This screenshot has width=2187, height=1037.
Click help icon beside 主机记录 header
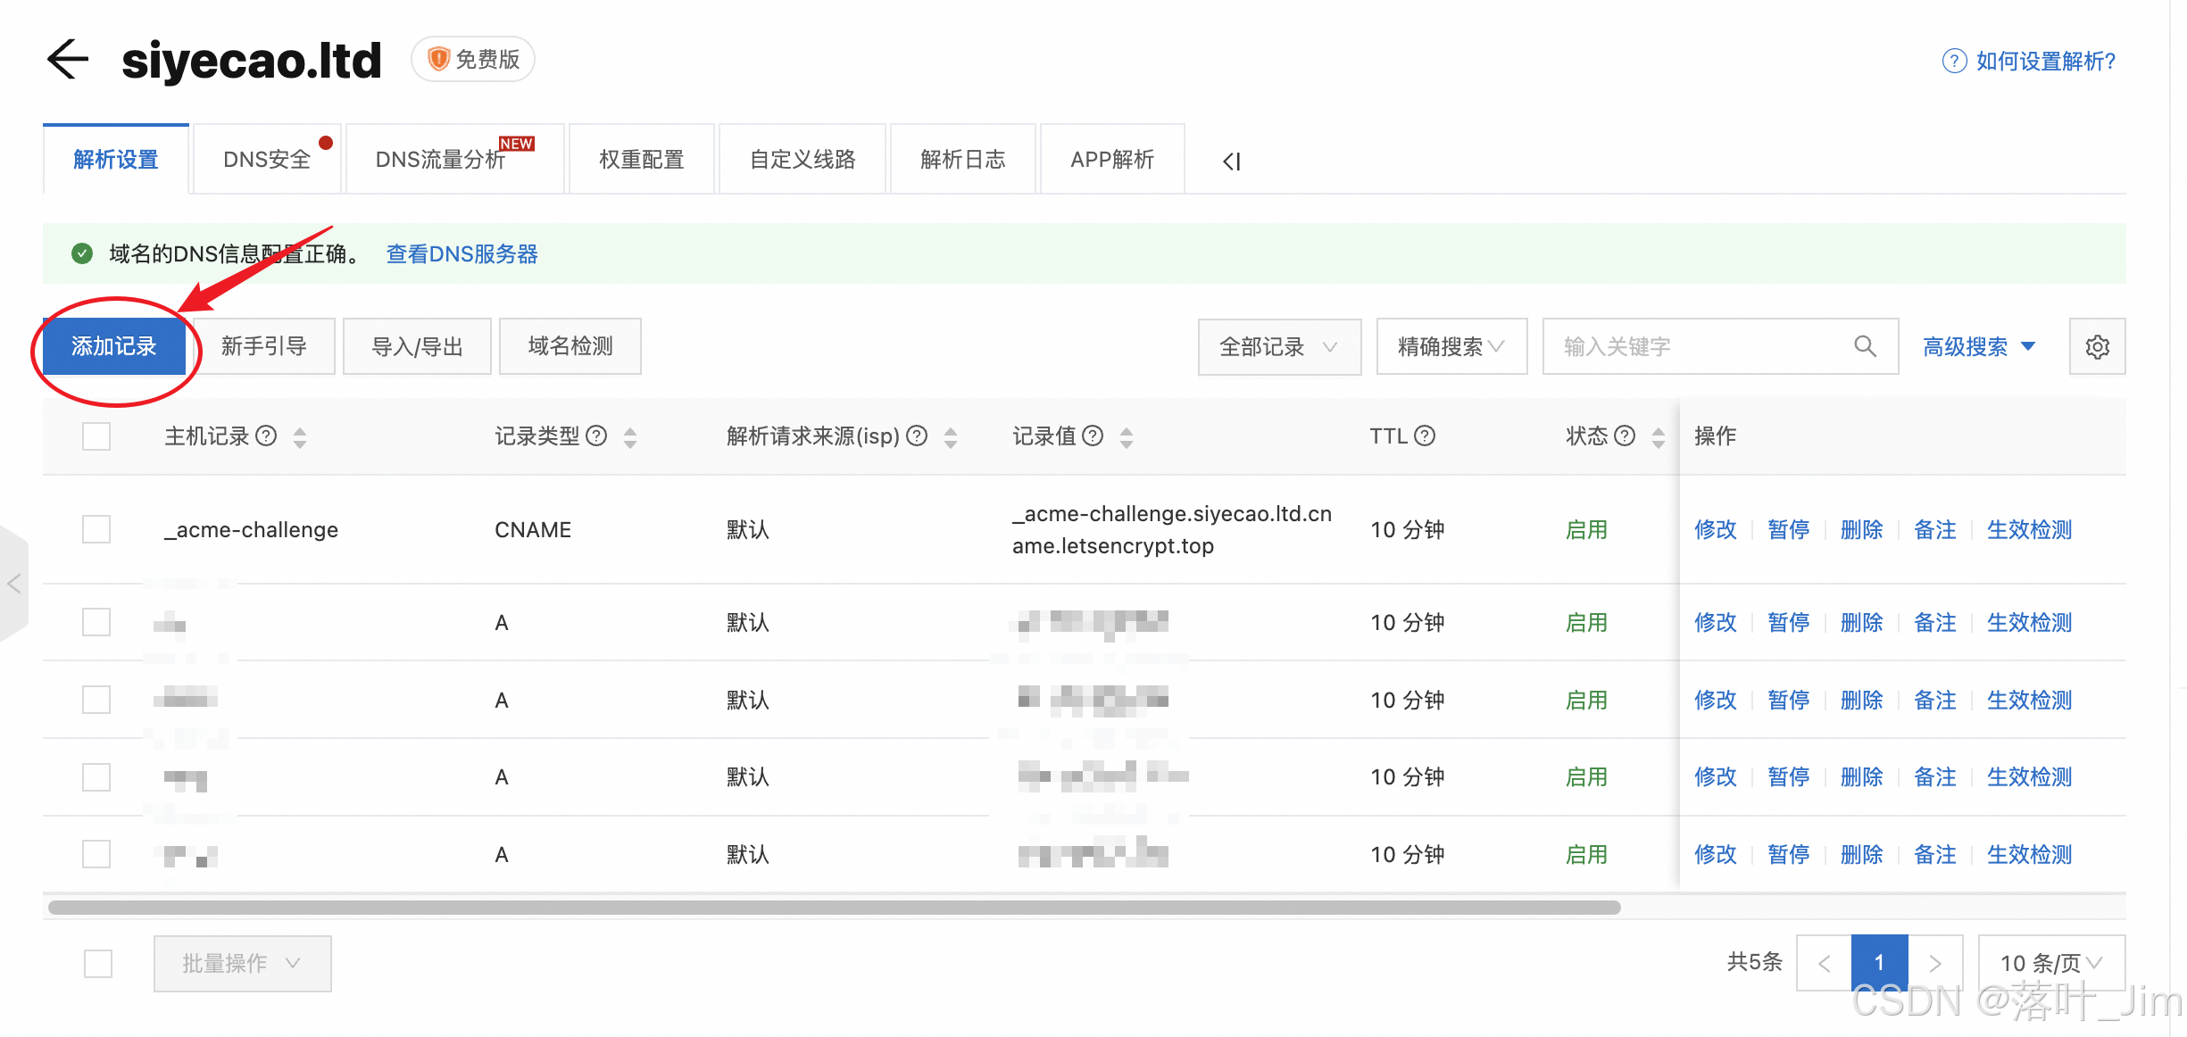click(266, 436)
